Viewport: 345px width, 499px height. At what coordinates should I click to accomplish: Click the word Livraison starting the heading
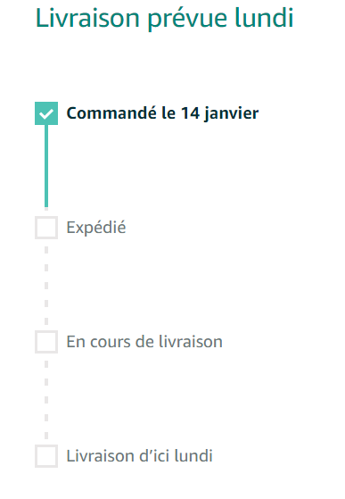[87, 18]
